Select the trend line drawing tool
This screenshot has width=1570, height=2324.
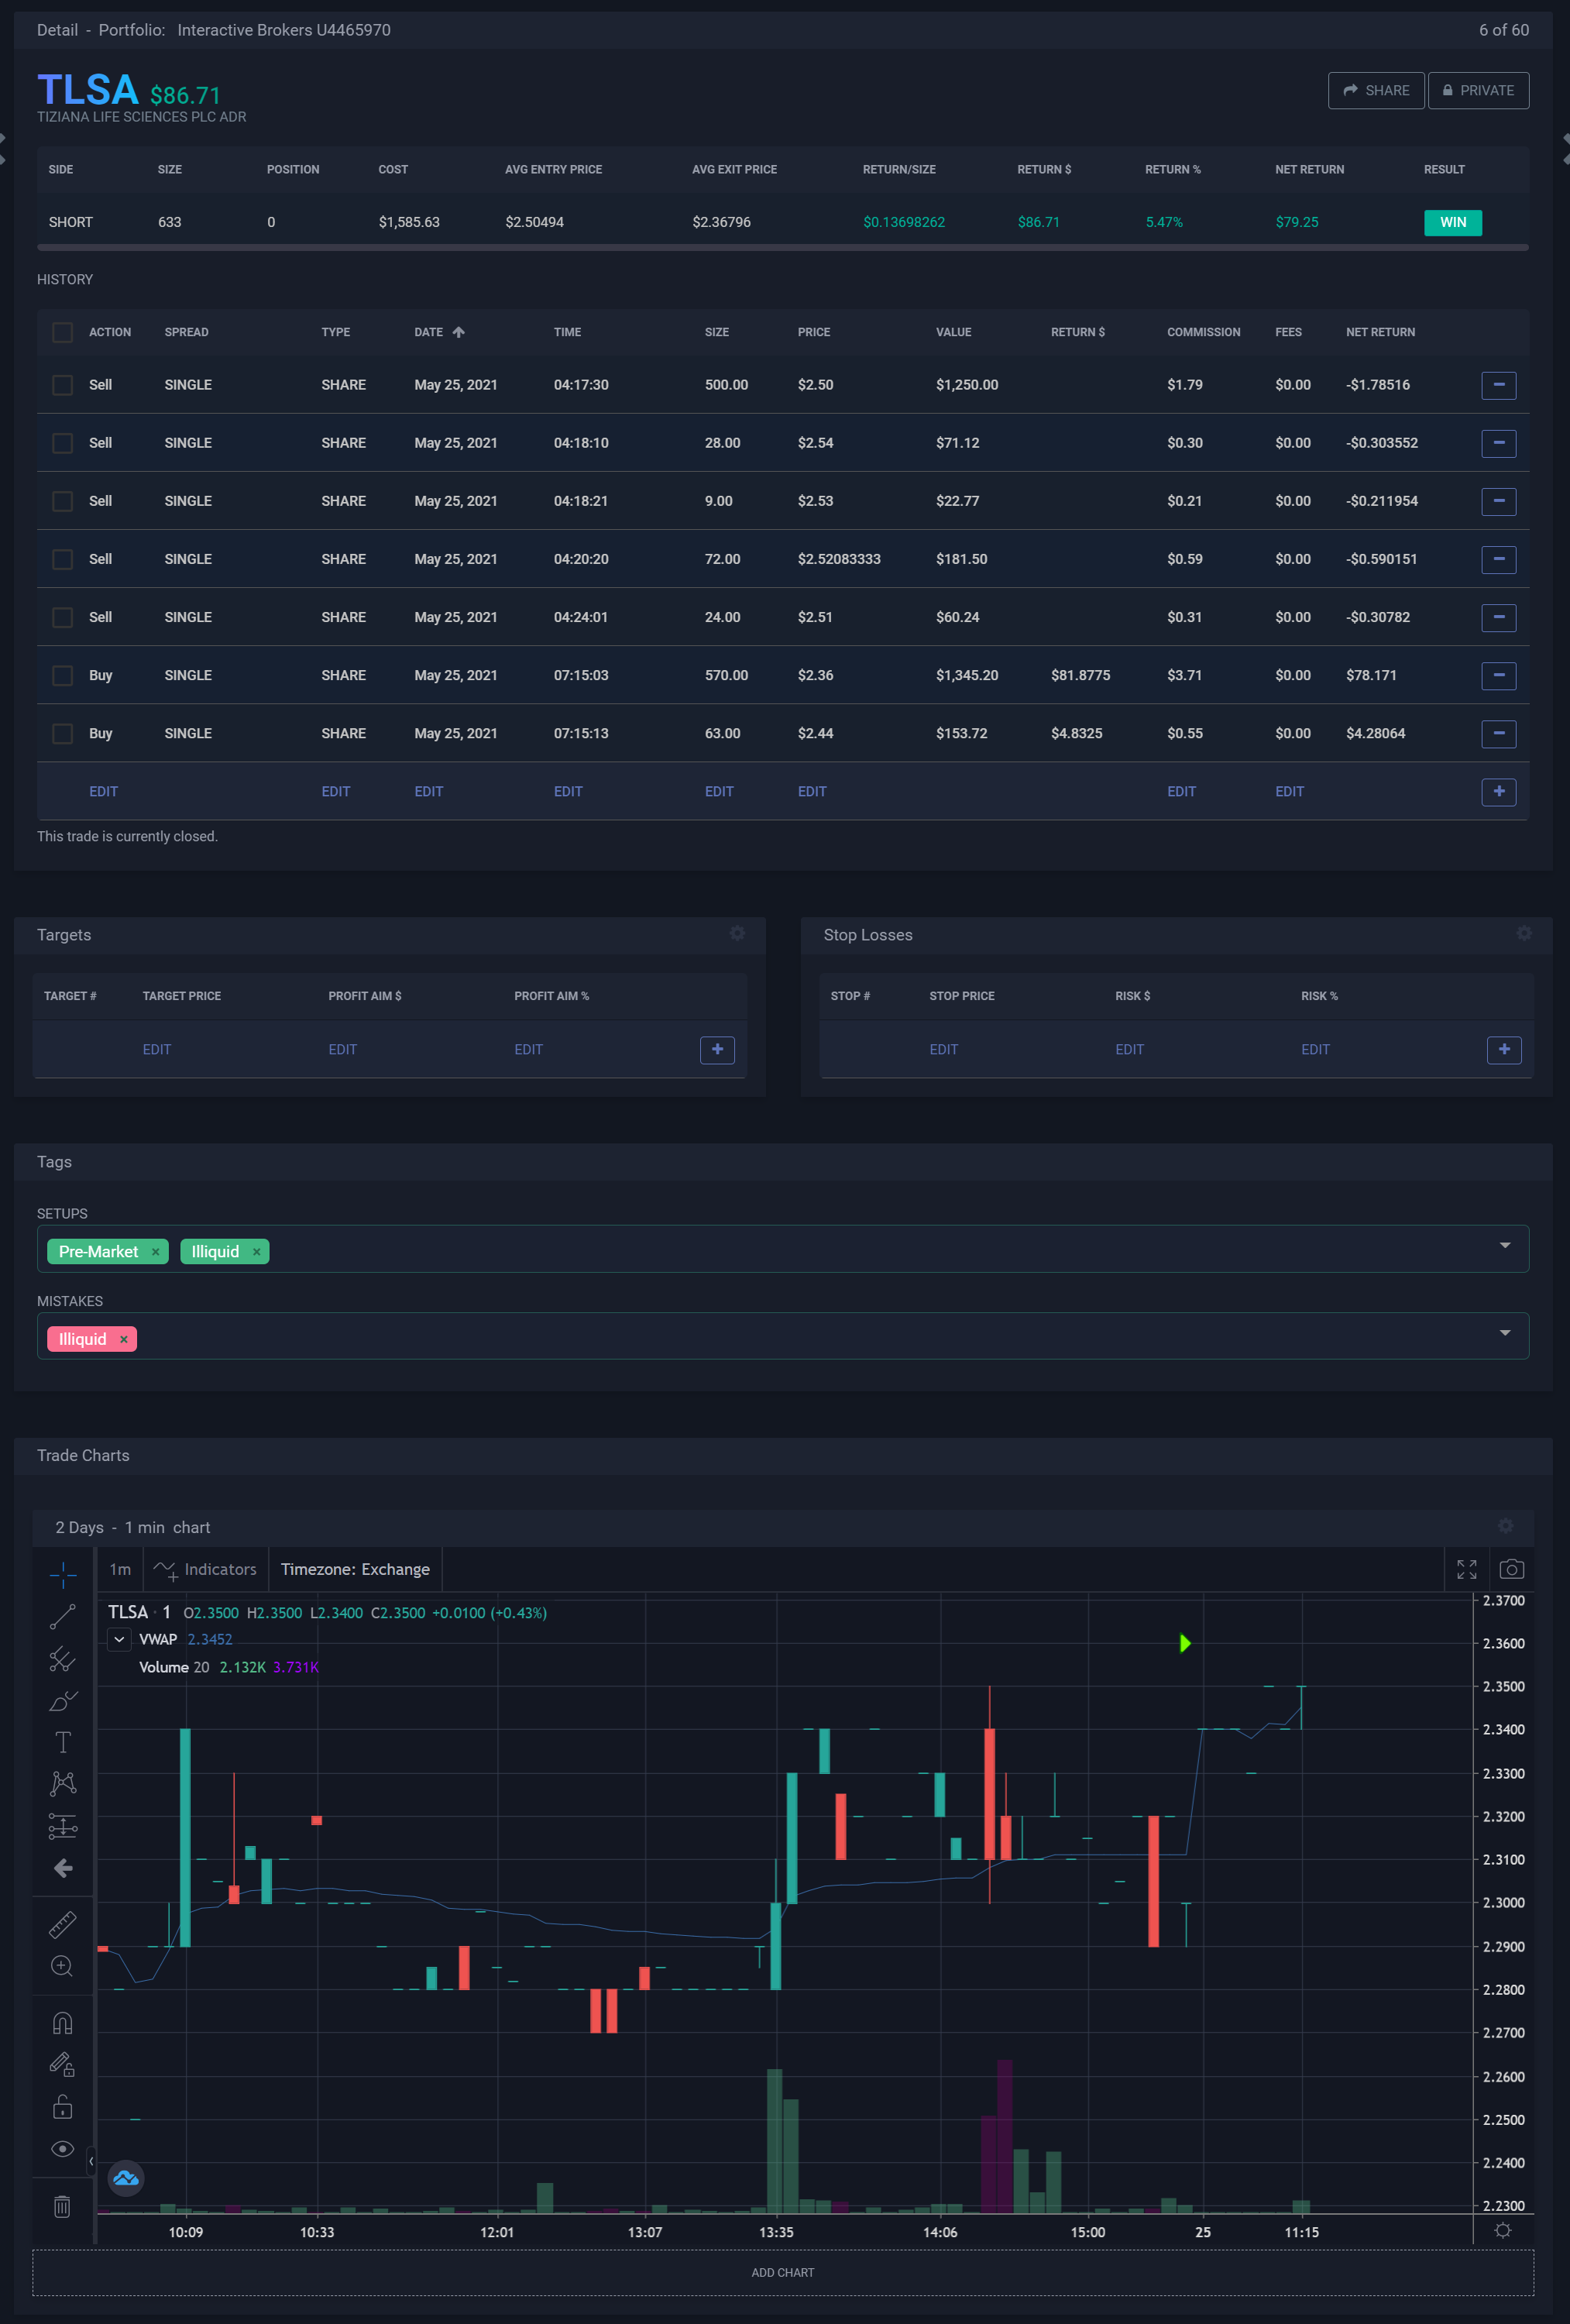pos(62,1617)
